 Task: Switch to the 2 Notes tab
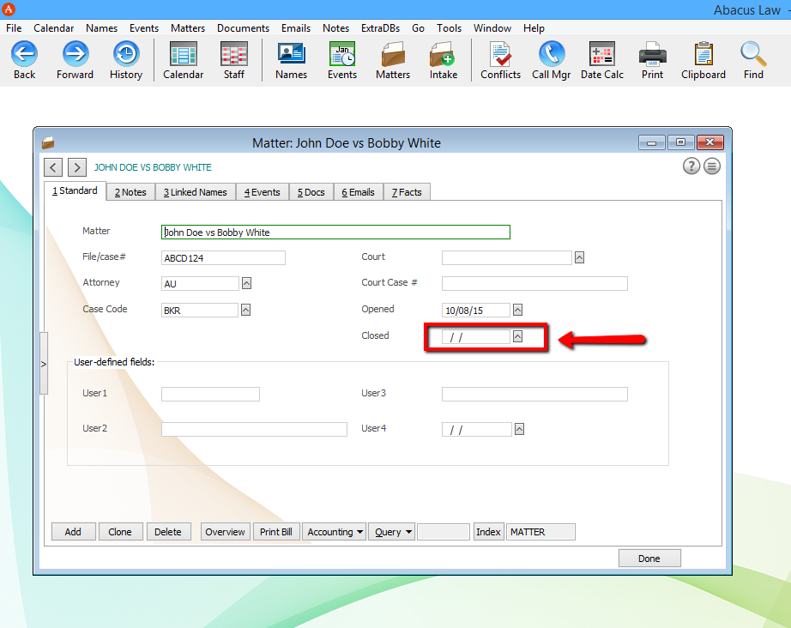(130, 192)
